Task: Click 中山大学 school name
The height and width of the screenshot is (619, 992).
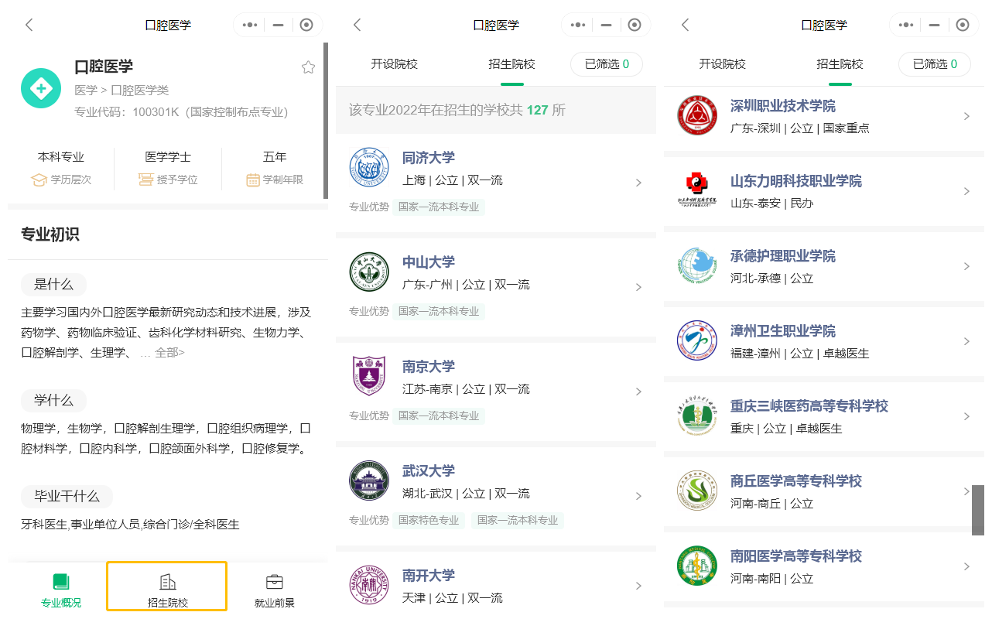Action: pos(429,262)
